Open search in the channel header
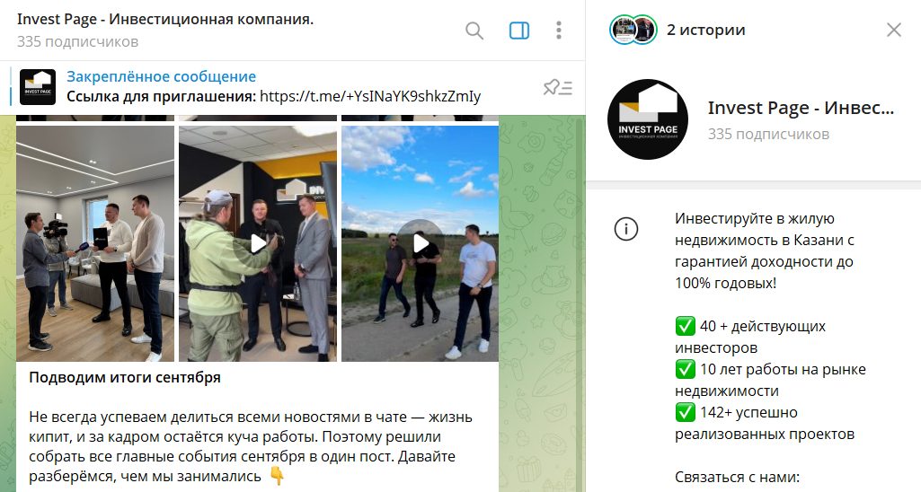 pyautogui.click(x=474, y=31)
